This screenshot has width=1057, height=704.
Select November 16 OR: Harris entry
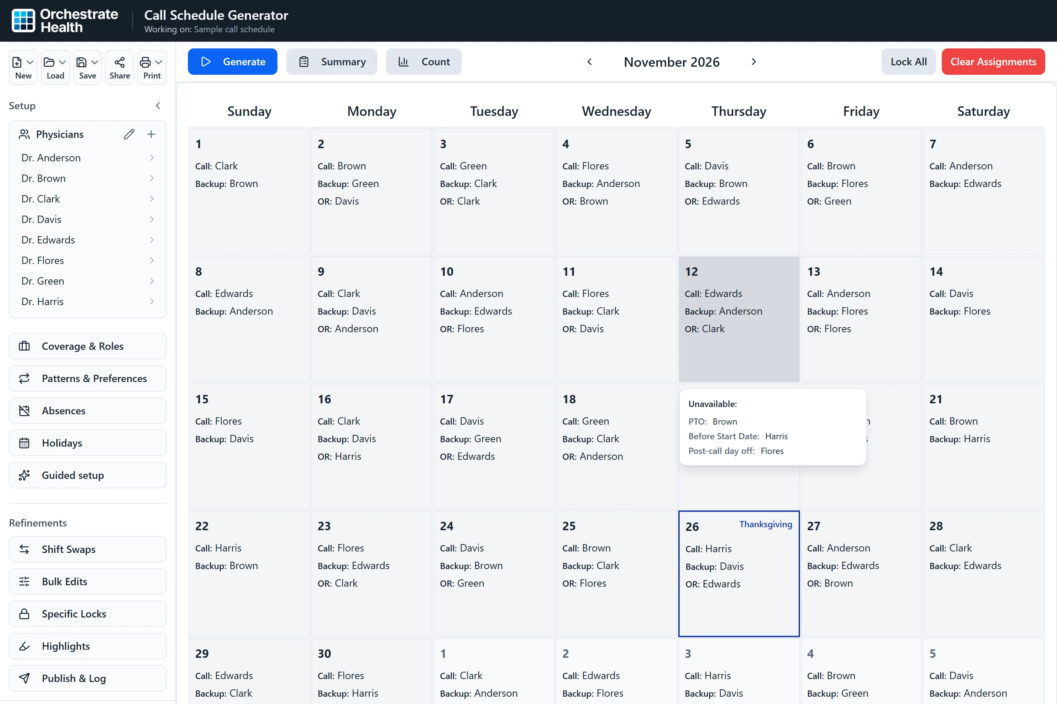[x=339, y=456]
